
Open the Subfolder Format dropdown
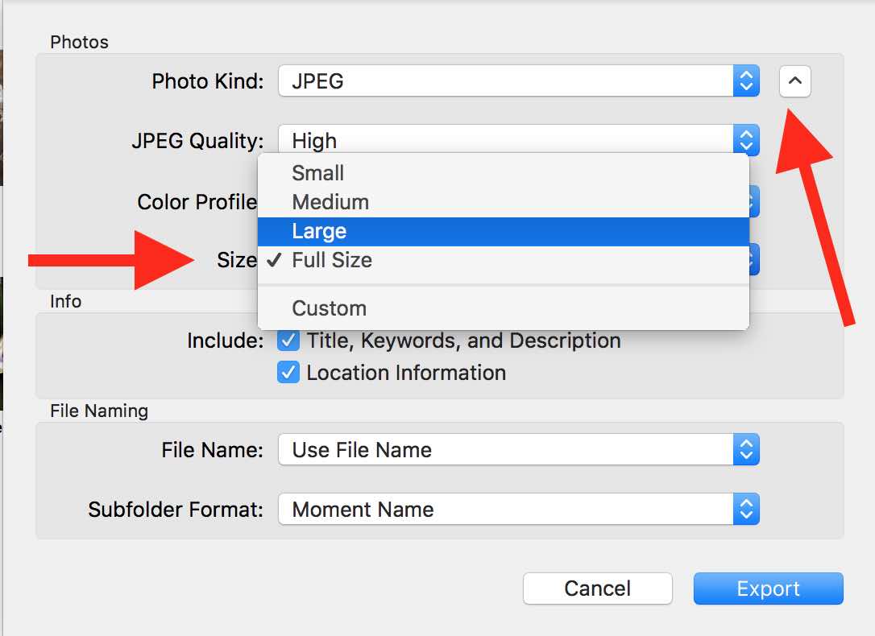pyautogui.click(x=506, y=510)
